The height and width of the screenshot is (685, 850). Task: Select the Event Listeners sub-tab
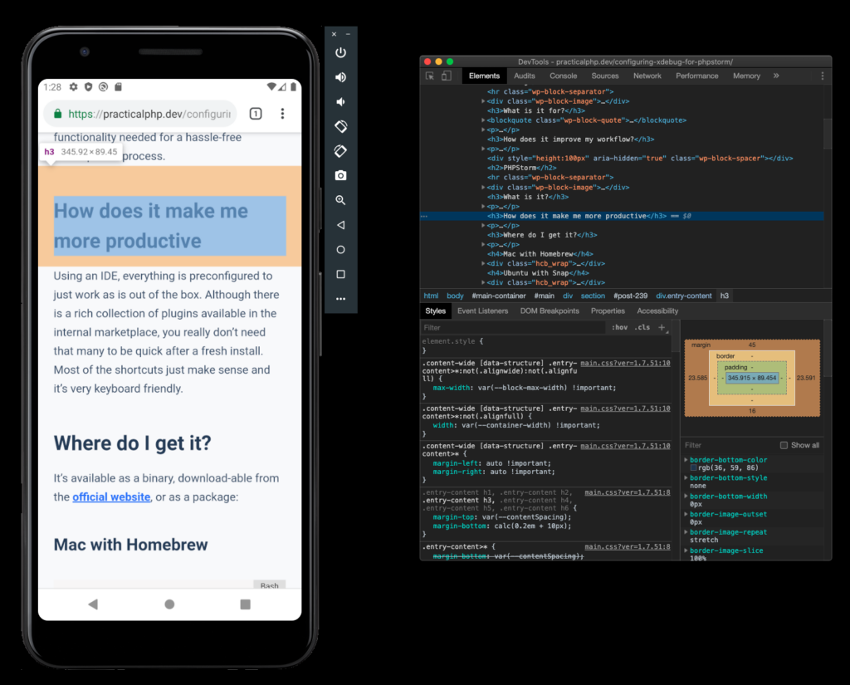pos(482,311)
